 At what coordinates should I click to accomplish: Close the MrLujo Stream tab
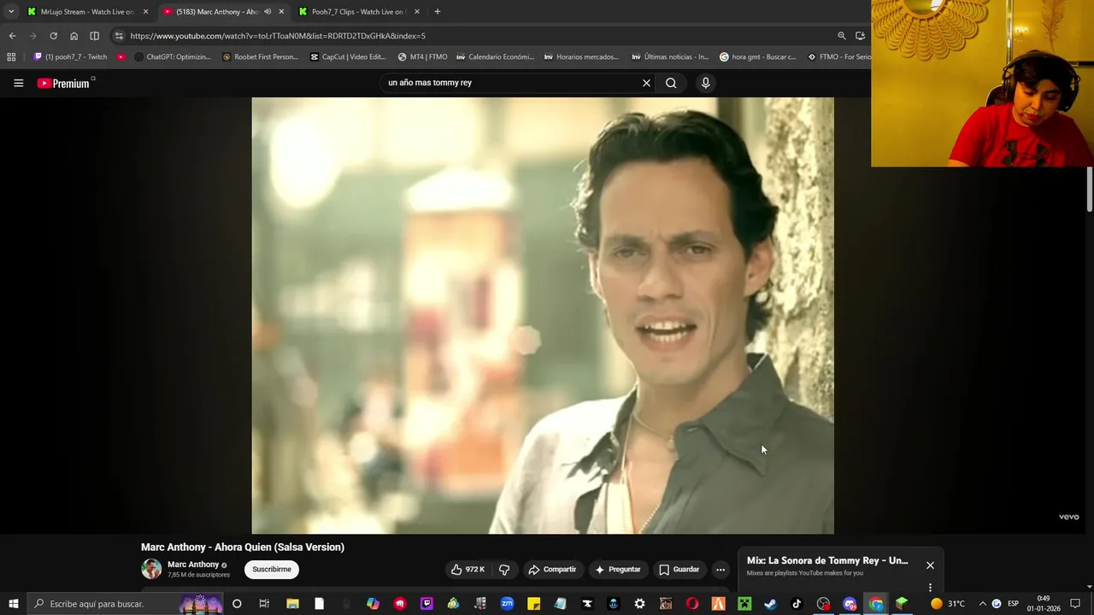(x=145, y=12)
